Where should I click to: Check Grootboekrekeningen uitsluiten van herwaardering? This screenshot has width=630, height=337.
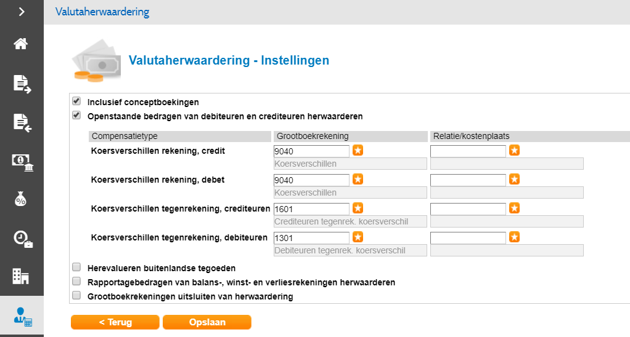76,296
